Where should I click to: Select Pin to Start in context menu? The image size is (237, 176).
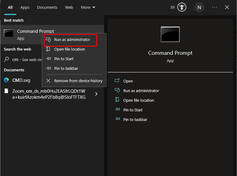pos(74,59)
